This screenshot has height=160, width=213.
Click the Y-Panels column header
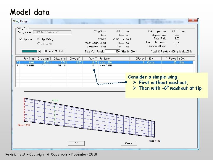click(x=169, y=58)
